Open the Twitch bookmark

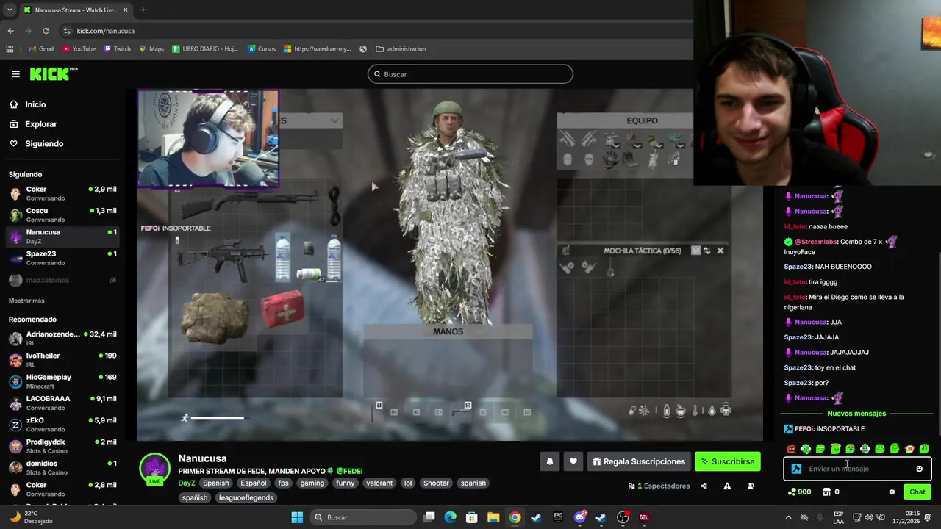pos(118,48)
